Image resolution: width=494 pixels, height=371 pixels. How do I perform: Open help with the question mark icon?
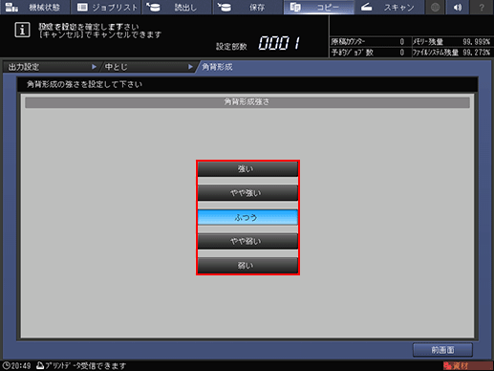482,7
